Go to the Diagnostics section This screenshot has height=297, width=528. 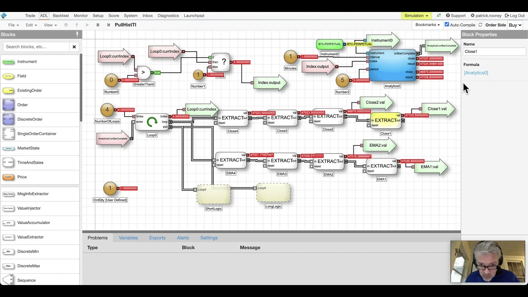pos(168,16)
